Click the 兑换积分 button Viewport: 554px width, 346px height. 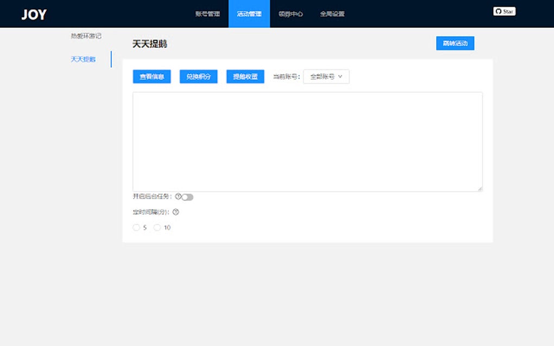[198, 76]
